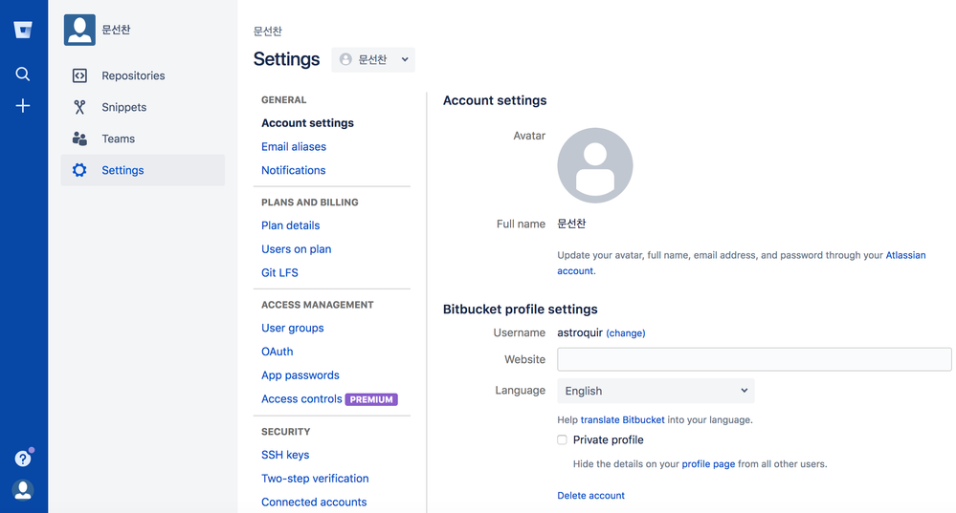Follow the Atlassian account link
This screenshot has height=513, width=956.
905,255
